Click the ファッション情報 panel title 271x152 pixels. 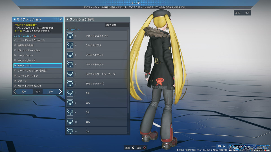click(82, 19)
